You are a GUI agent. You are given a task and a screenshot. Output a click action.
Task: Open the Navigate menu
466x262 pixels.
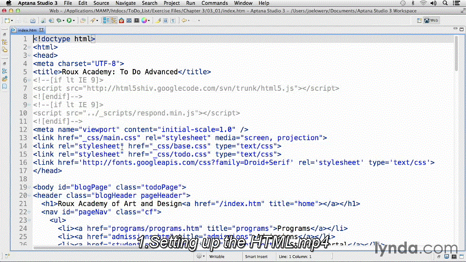pyautogui.click(x=125, y=3)
